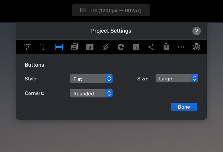Open the typography T settings tab
Screen dimensions: 223x152
click(x=43, y=47)
